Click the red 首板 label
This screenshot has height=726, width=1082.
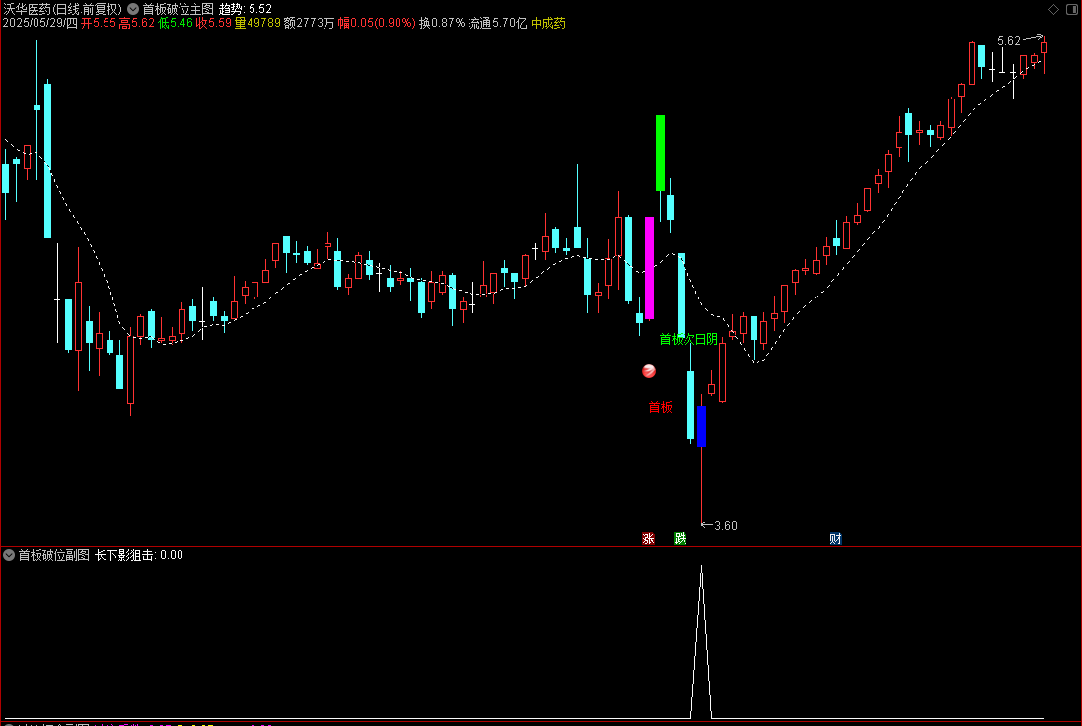pos(661,407)
